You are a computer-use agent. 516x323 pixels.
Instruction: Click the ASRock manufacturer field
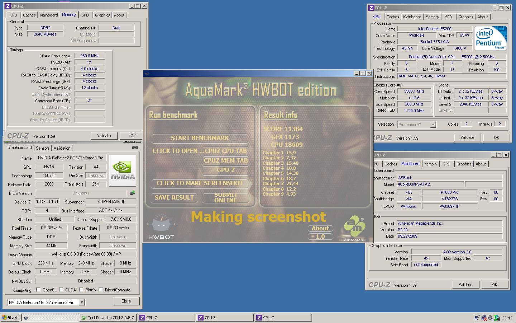click(x=449, y=178)
